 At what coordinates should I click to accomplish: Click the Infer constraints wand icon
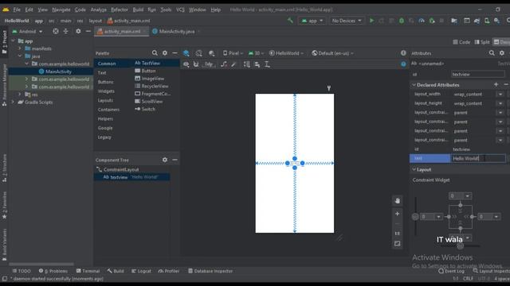233,64
